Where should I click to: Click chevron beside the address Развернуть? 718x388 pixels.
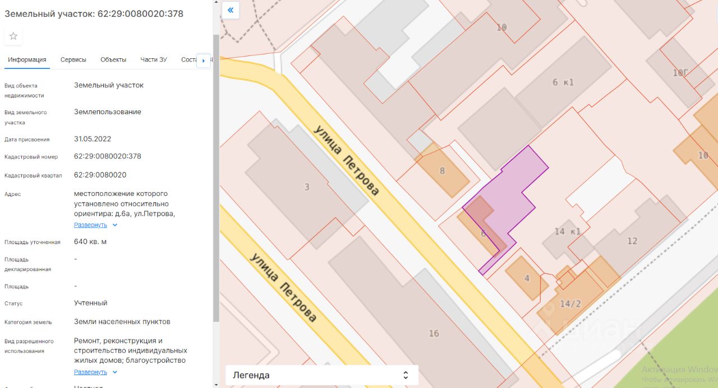(115, 225)
